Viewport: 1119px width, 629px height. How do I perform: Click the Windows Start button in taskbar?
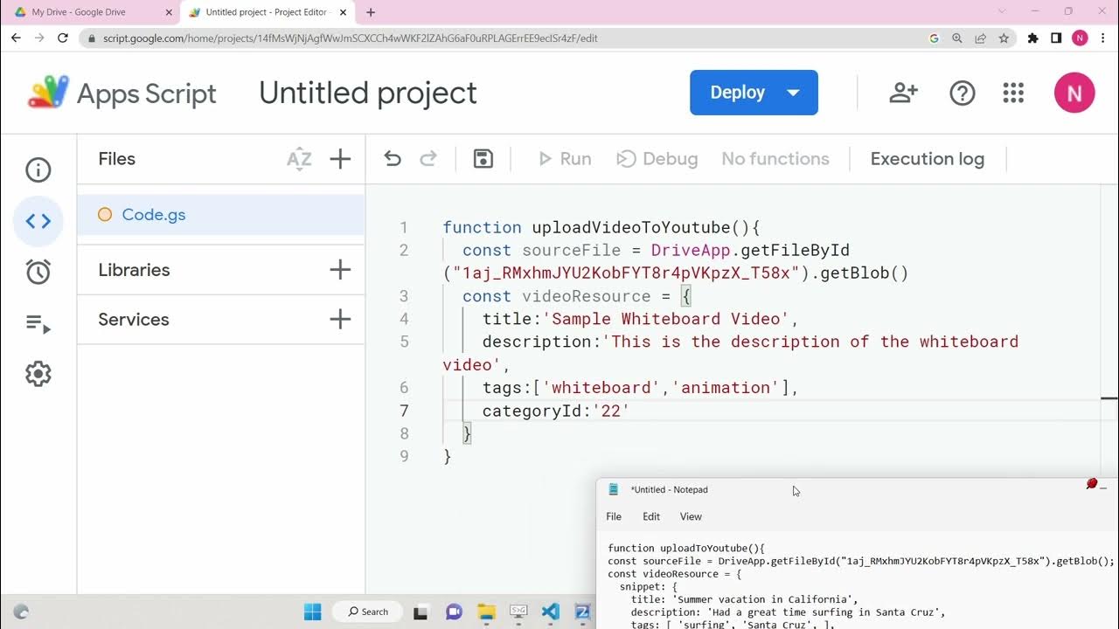pyautogui.click(x=312, y=612)
